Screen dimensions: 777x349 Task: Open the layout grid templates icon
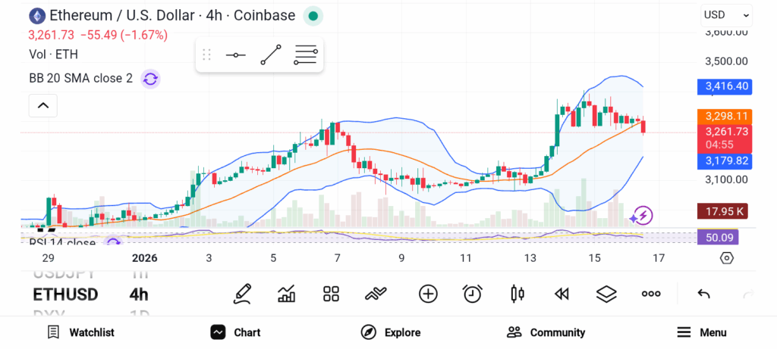(x=331, y=294)
